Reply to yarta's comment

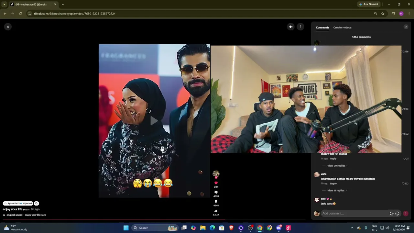333,183
